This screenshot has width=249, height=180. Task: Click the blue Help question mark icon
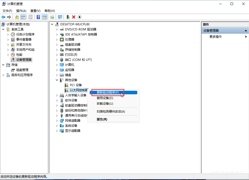coord(38,17)
